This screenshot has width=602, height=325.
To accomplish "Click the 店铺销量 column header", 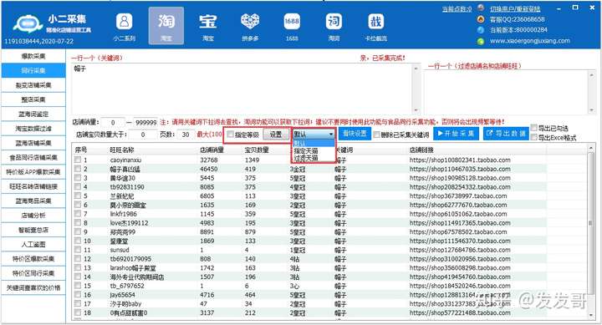I will (x=212, y=150).
